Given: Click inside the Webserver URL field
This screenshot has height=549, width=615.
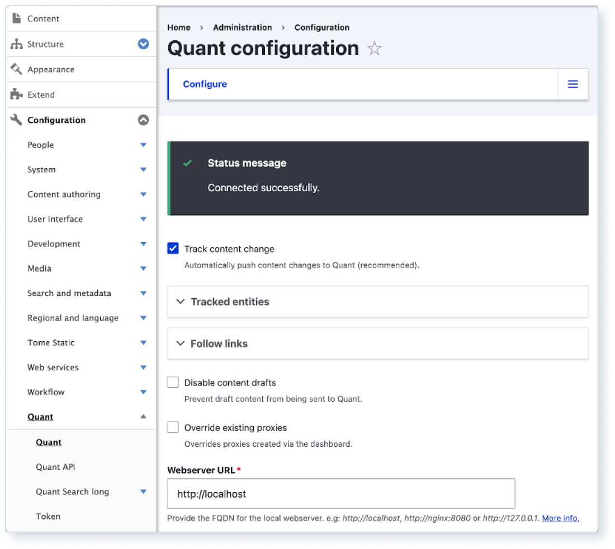Looking at the screenshot, I should pos(341,494).
